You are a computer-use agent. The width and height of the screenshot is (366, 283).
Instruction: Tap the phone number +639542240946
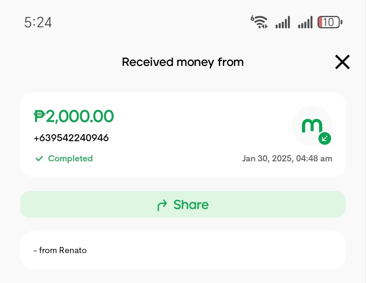71,138
